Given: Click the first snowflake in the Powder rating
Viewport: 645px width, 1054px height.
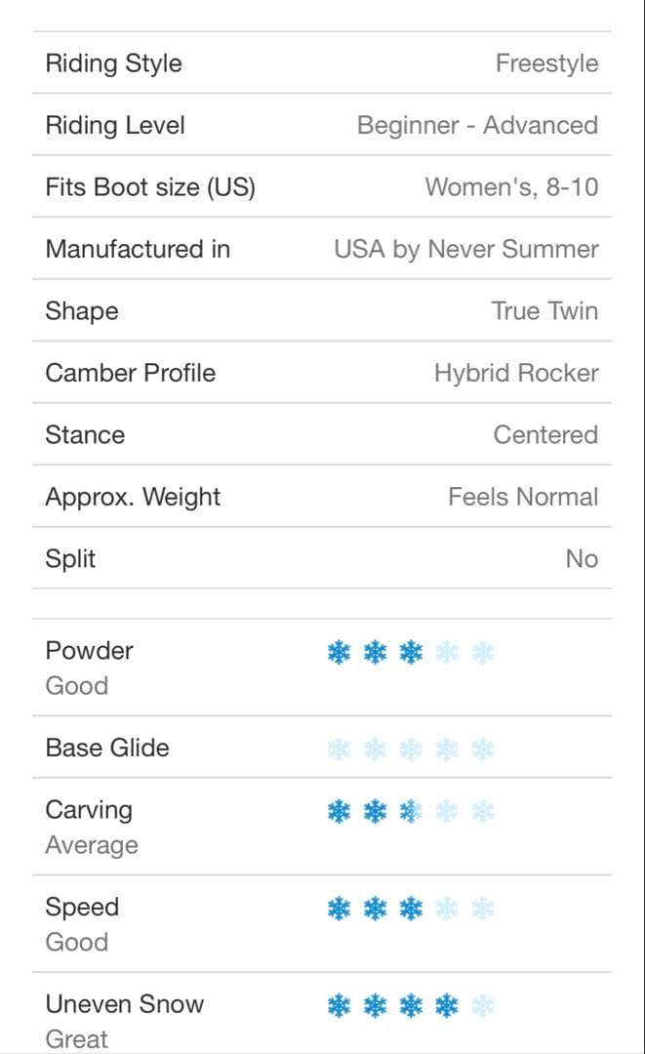Looking at the screenshot, I should [x=339, y=652].
